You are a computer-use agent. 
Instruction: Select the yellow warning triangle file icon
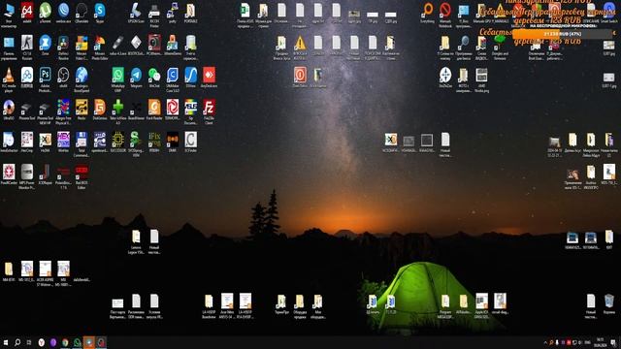(x=300, y=43)
